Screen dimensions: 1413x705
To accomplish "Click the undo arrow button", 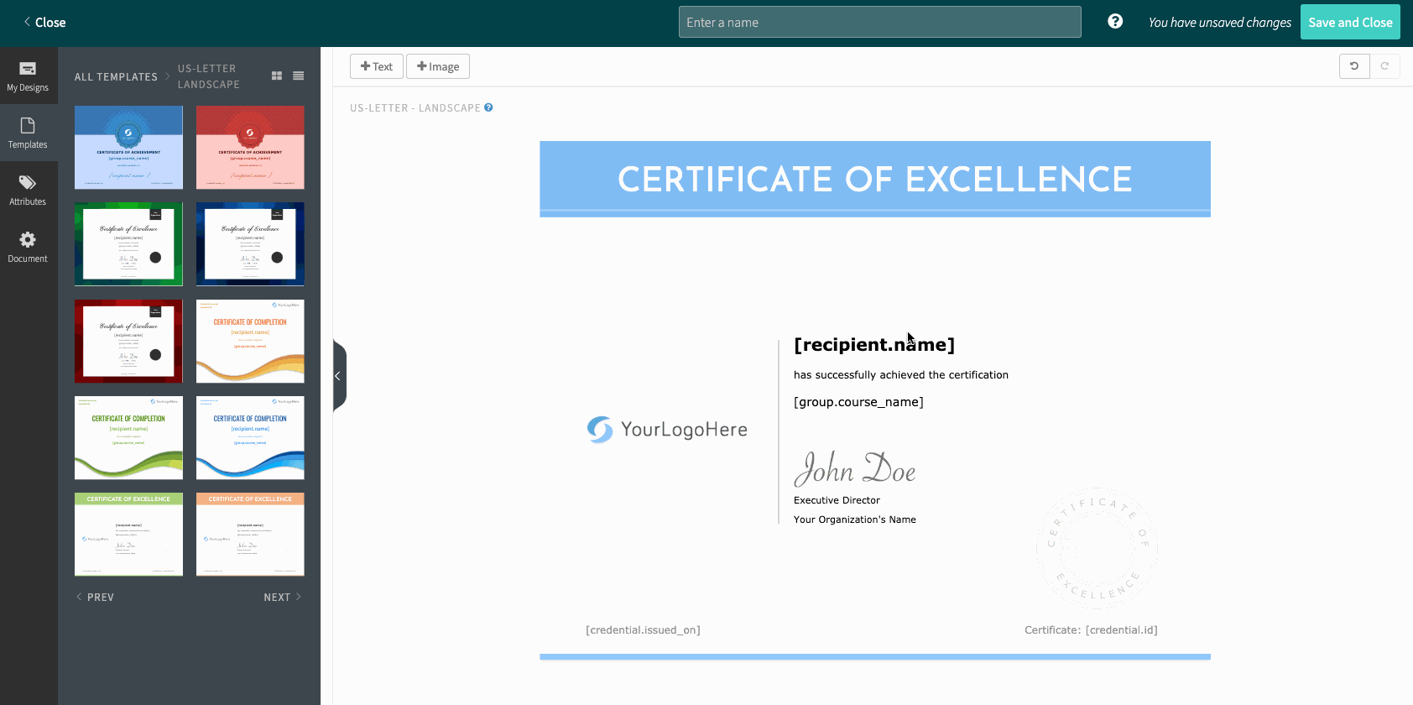I will coord(1354,66).
